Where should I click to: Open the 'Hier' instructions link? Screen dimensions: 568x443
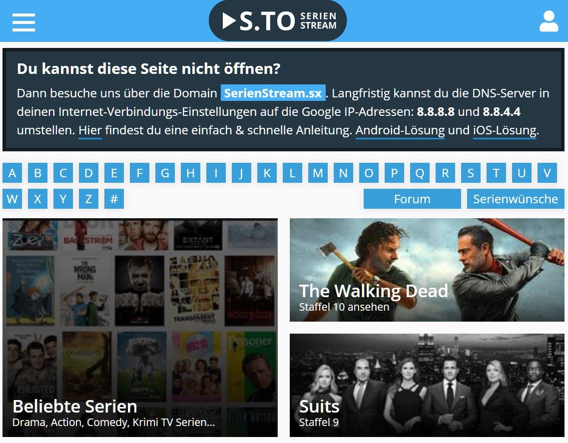90,130
